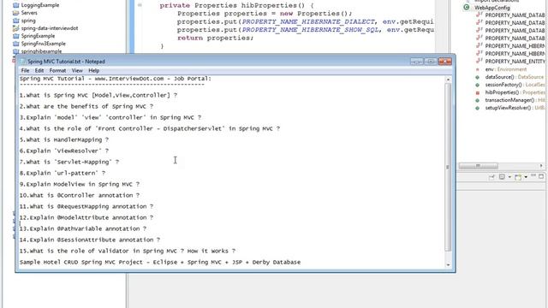Viewport: 548px width, 308px height.
Task: Click the Outline horizontal scrollbar thumb
Action: [478, 166]
